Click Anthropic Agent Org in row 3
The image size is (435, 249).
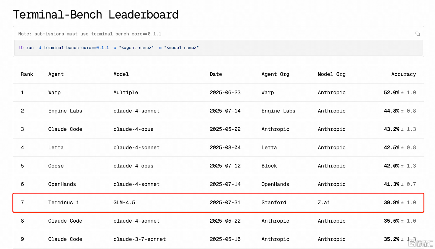click(275, 129)
